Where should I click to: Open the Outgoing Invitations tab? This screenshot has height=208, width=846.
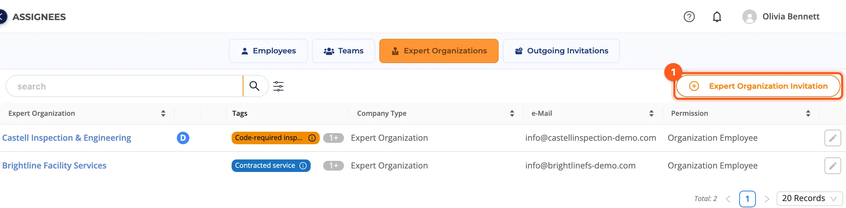(x=561, y=51)
